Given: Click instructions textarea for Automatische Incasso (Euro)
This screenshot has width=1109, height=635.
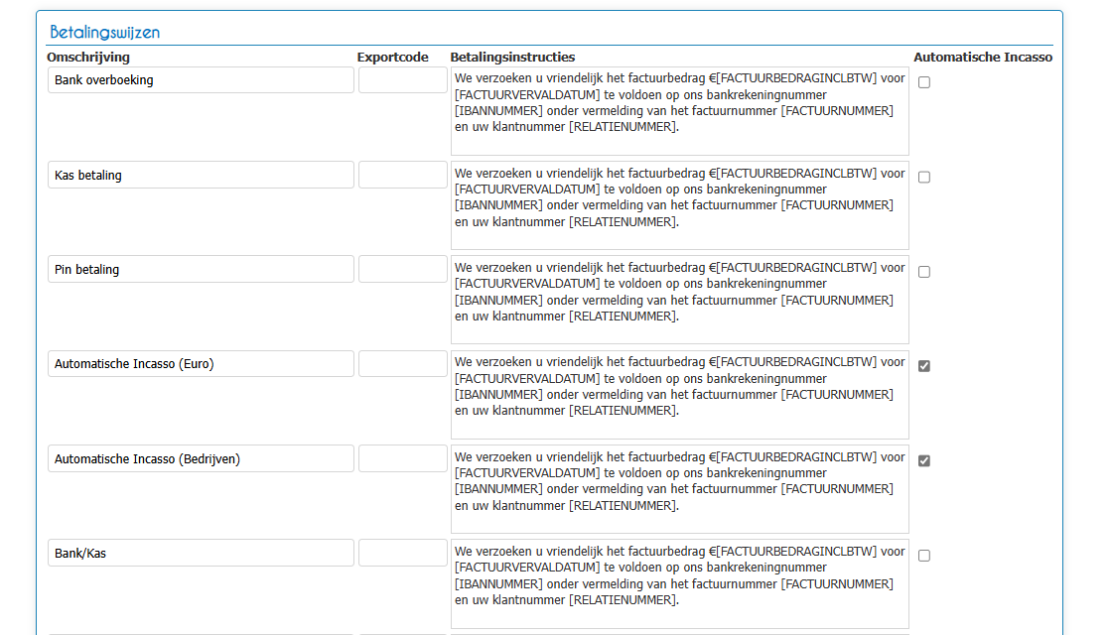Looking at the screenshot, I should (680, 395).
